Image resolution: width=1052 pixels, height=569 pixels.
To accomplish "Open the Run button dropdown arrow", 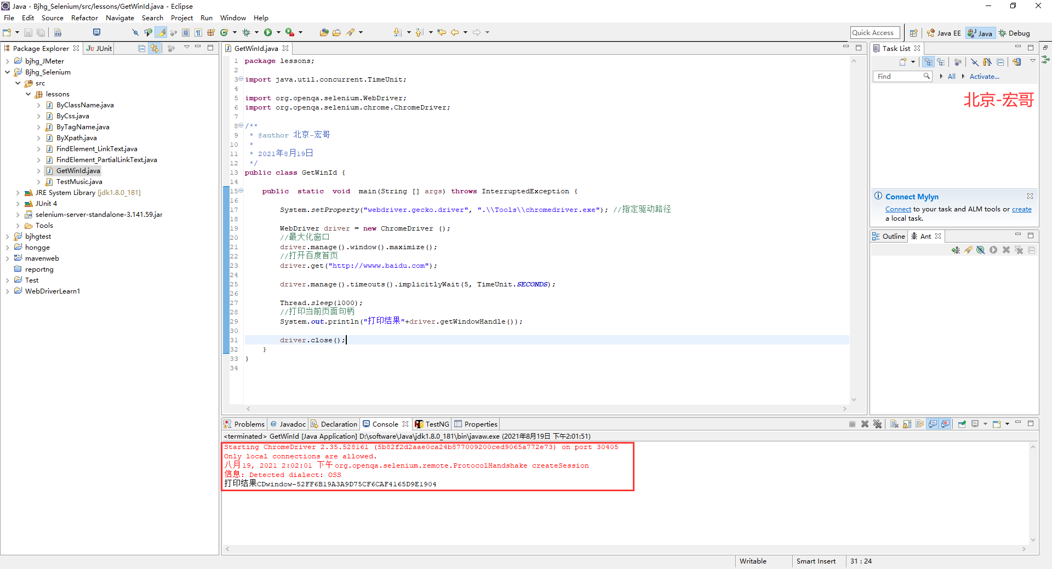I will (278, 32).
